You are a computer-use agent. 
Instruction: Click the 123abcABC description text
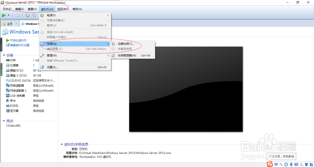coord(13,126)
